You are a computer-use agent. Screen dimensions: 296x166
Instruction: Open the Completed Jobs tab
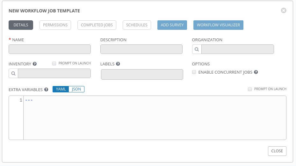point(97,25)
